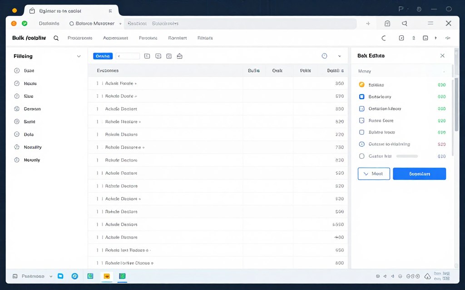The image size is (465, 290).
Task: Open the two-line menu icon in browser bar
Action: 430,23
